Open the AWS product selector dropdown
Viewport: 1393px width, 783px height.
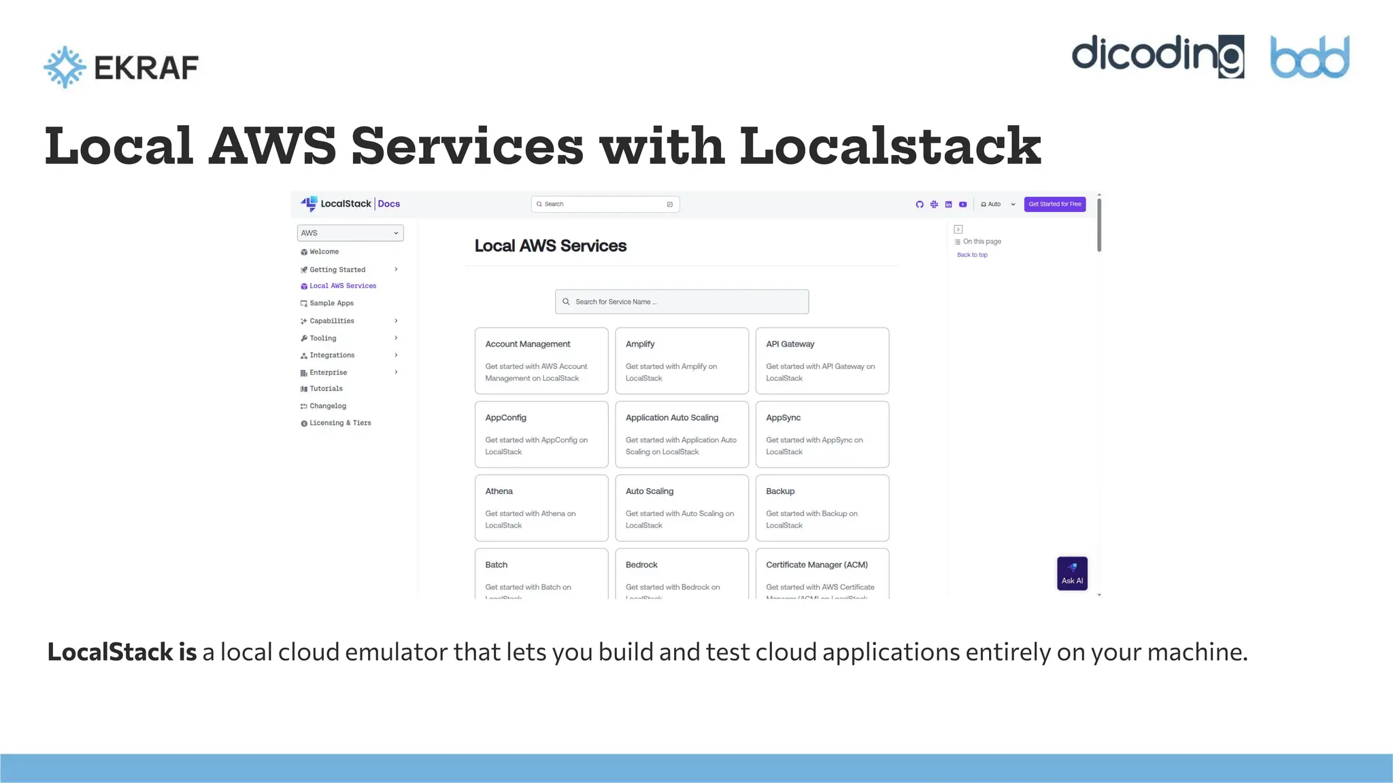tap(350, 232)
